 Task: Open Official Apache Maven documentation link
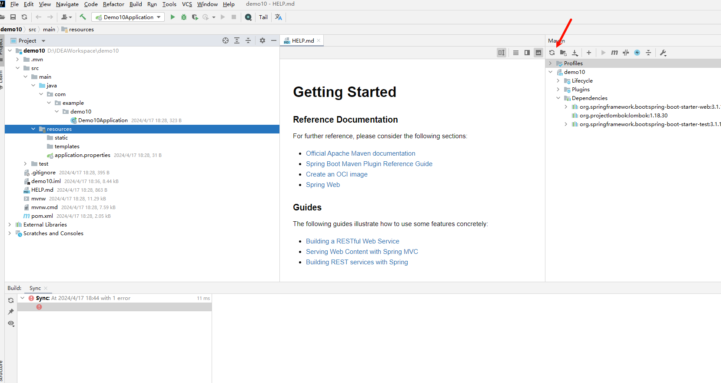click(360, 153)
